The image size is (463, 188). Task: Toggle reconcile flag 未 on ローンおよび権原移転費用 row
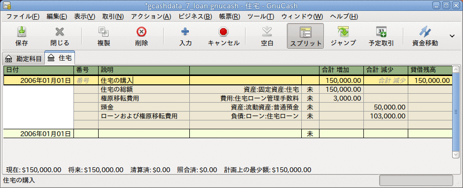click(x=310, y=116)
